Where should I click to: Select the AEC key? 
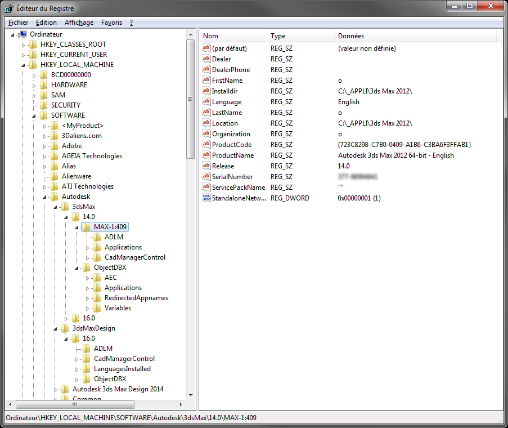pyautogui.click(x=110, y=278)
